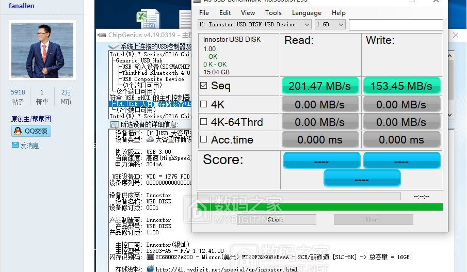Open the Tools menu
467x272 pixels.
point(273,13)
